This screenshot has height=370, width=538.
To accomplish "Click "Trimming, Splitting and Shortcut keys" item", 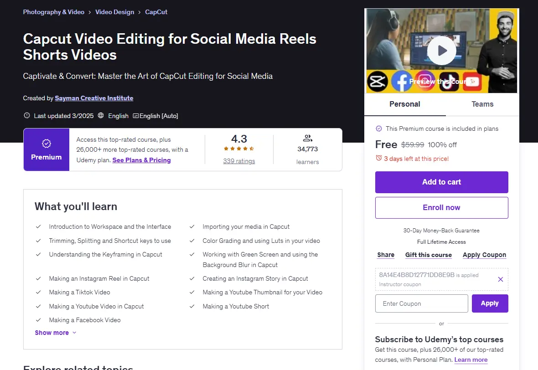I will (110, 241).
